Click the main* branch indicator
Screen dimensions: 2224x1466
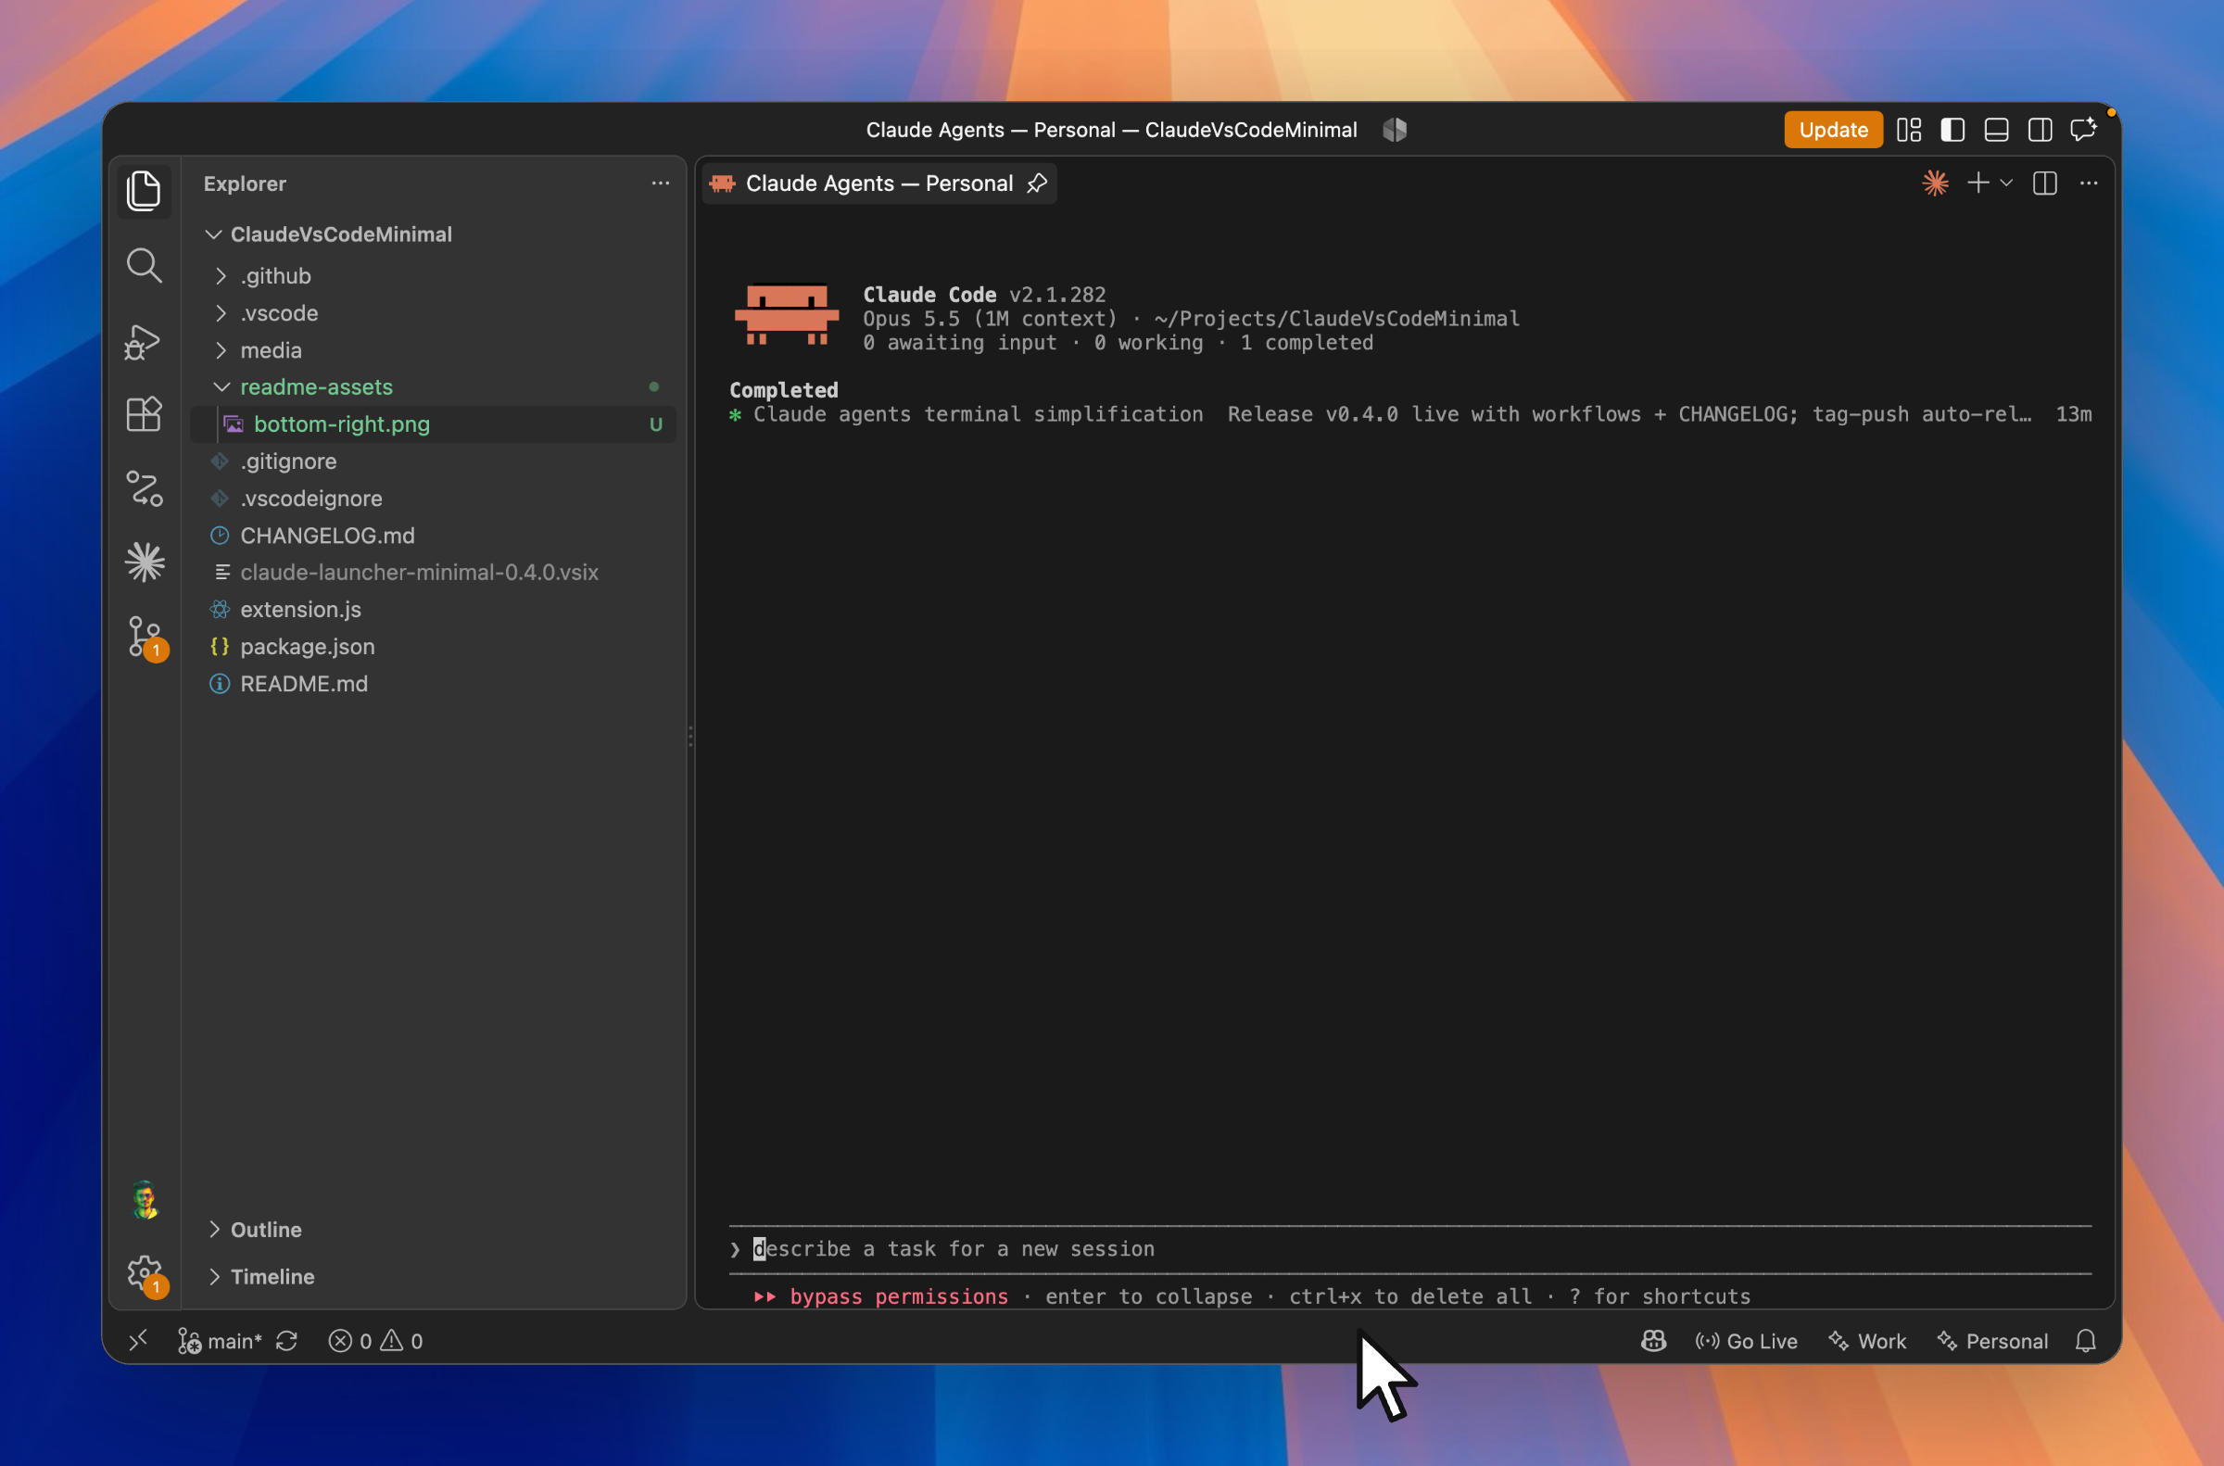tap(221, 1341)
